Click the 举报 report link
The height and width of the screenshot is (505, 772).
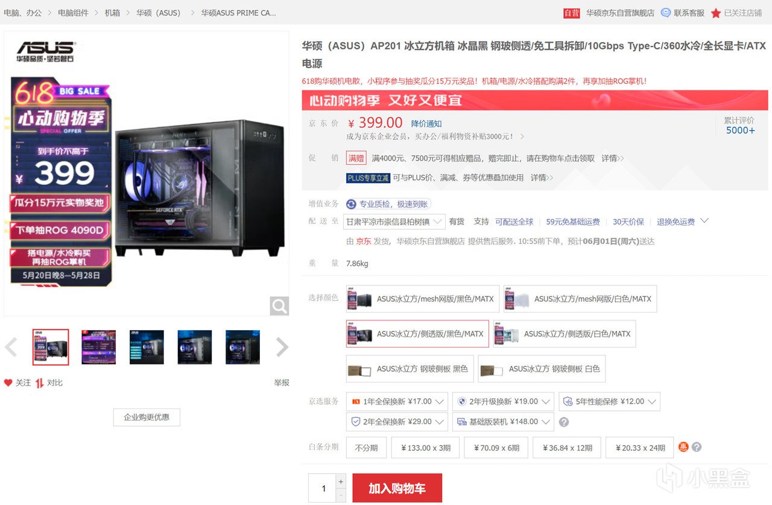point(282,383)
